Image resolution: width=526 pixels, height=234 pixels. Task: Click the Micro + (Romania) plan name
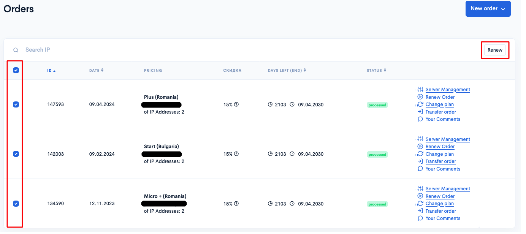165,196
